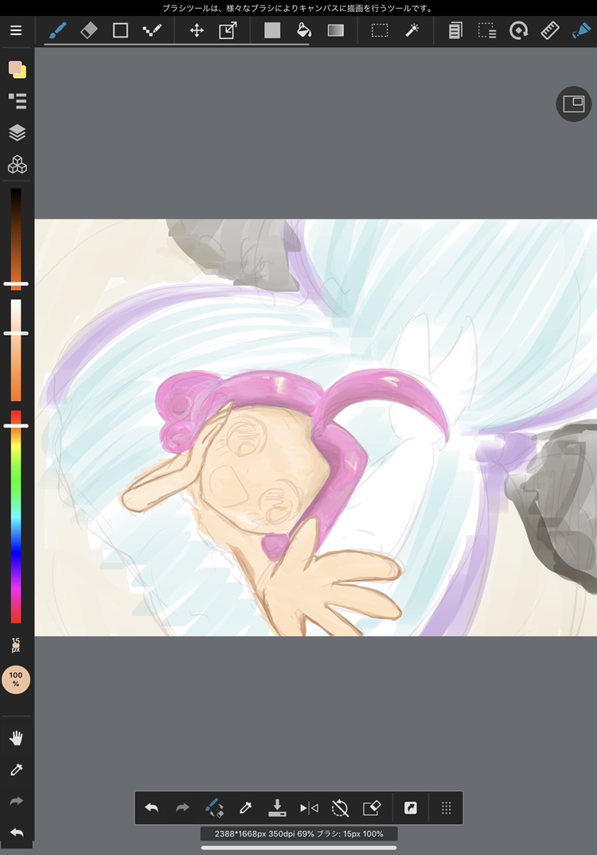
Task: Pick eyedropper in bottom shortcut bar
Action: [x=245, y=807]
